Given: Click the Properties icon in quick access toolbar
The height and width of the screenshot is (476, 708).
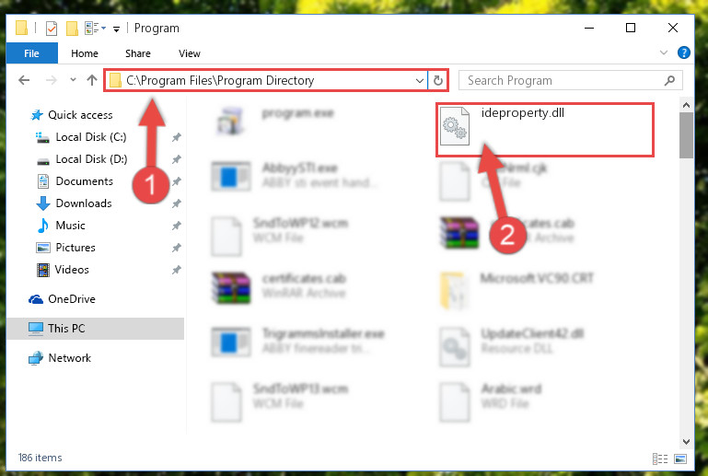Looking at the screenshot, I should (x=52, y=29).
